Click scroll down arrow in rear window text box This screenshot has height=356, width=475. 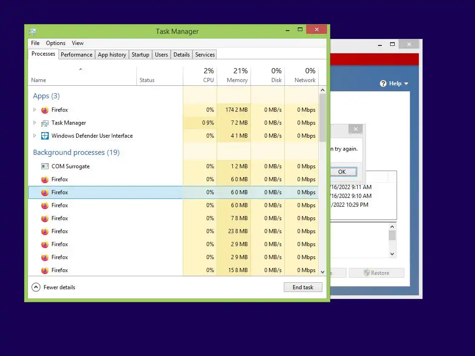coord(392,254)
